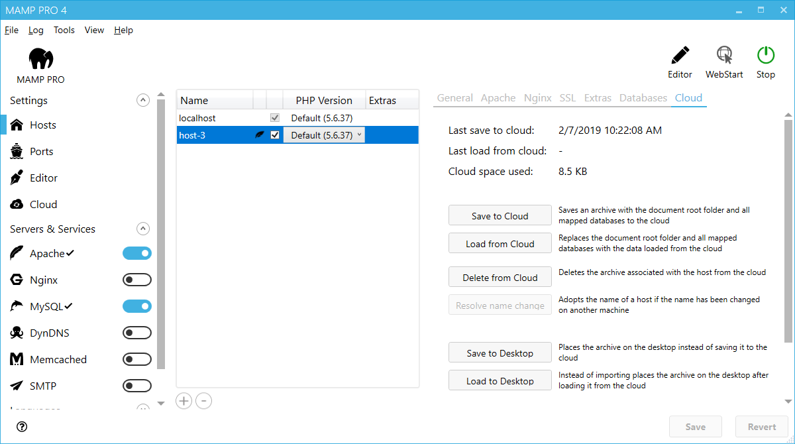Open the Log menu
The width and height of the screenshot is (795, 444).
pyautogui.click(x=36, y=30)
